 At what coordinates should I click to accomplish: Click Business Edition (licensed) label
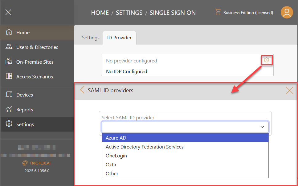(248, 13)
